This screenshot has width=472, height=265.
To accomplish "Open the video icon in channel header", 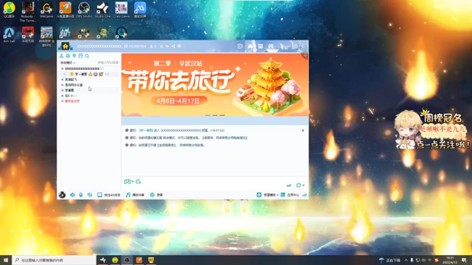I will point(240,47).
